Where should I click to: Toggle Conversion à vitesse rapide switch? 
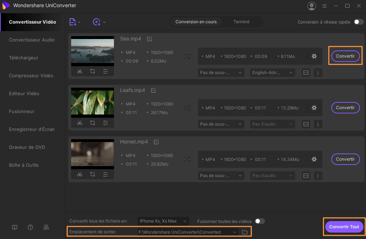(358, 22)
